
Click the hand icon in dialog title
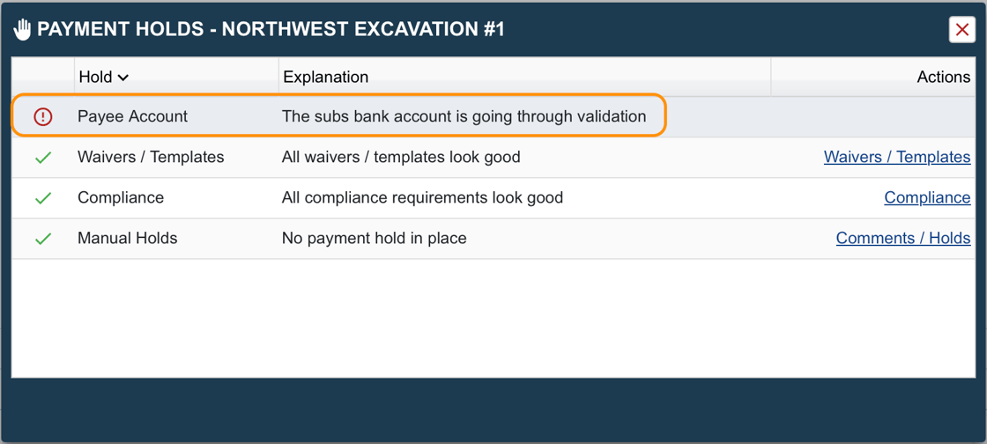coord(23,29)
